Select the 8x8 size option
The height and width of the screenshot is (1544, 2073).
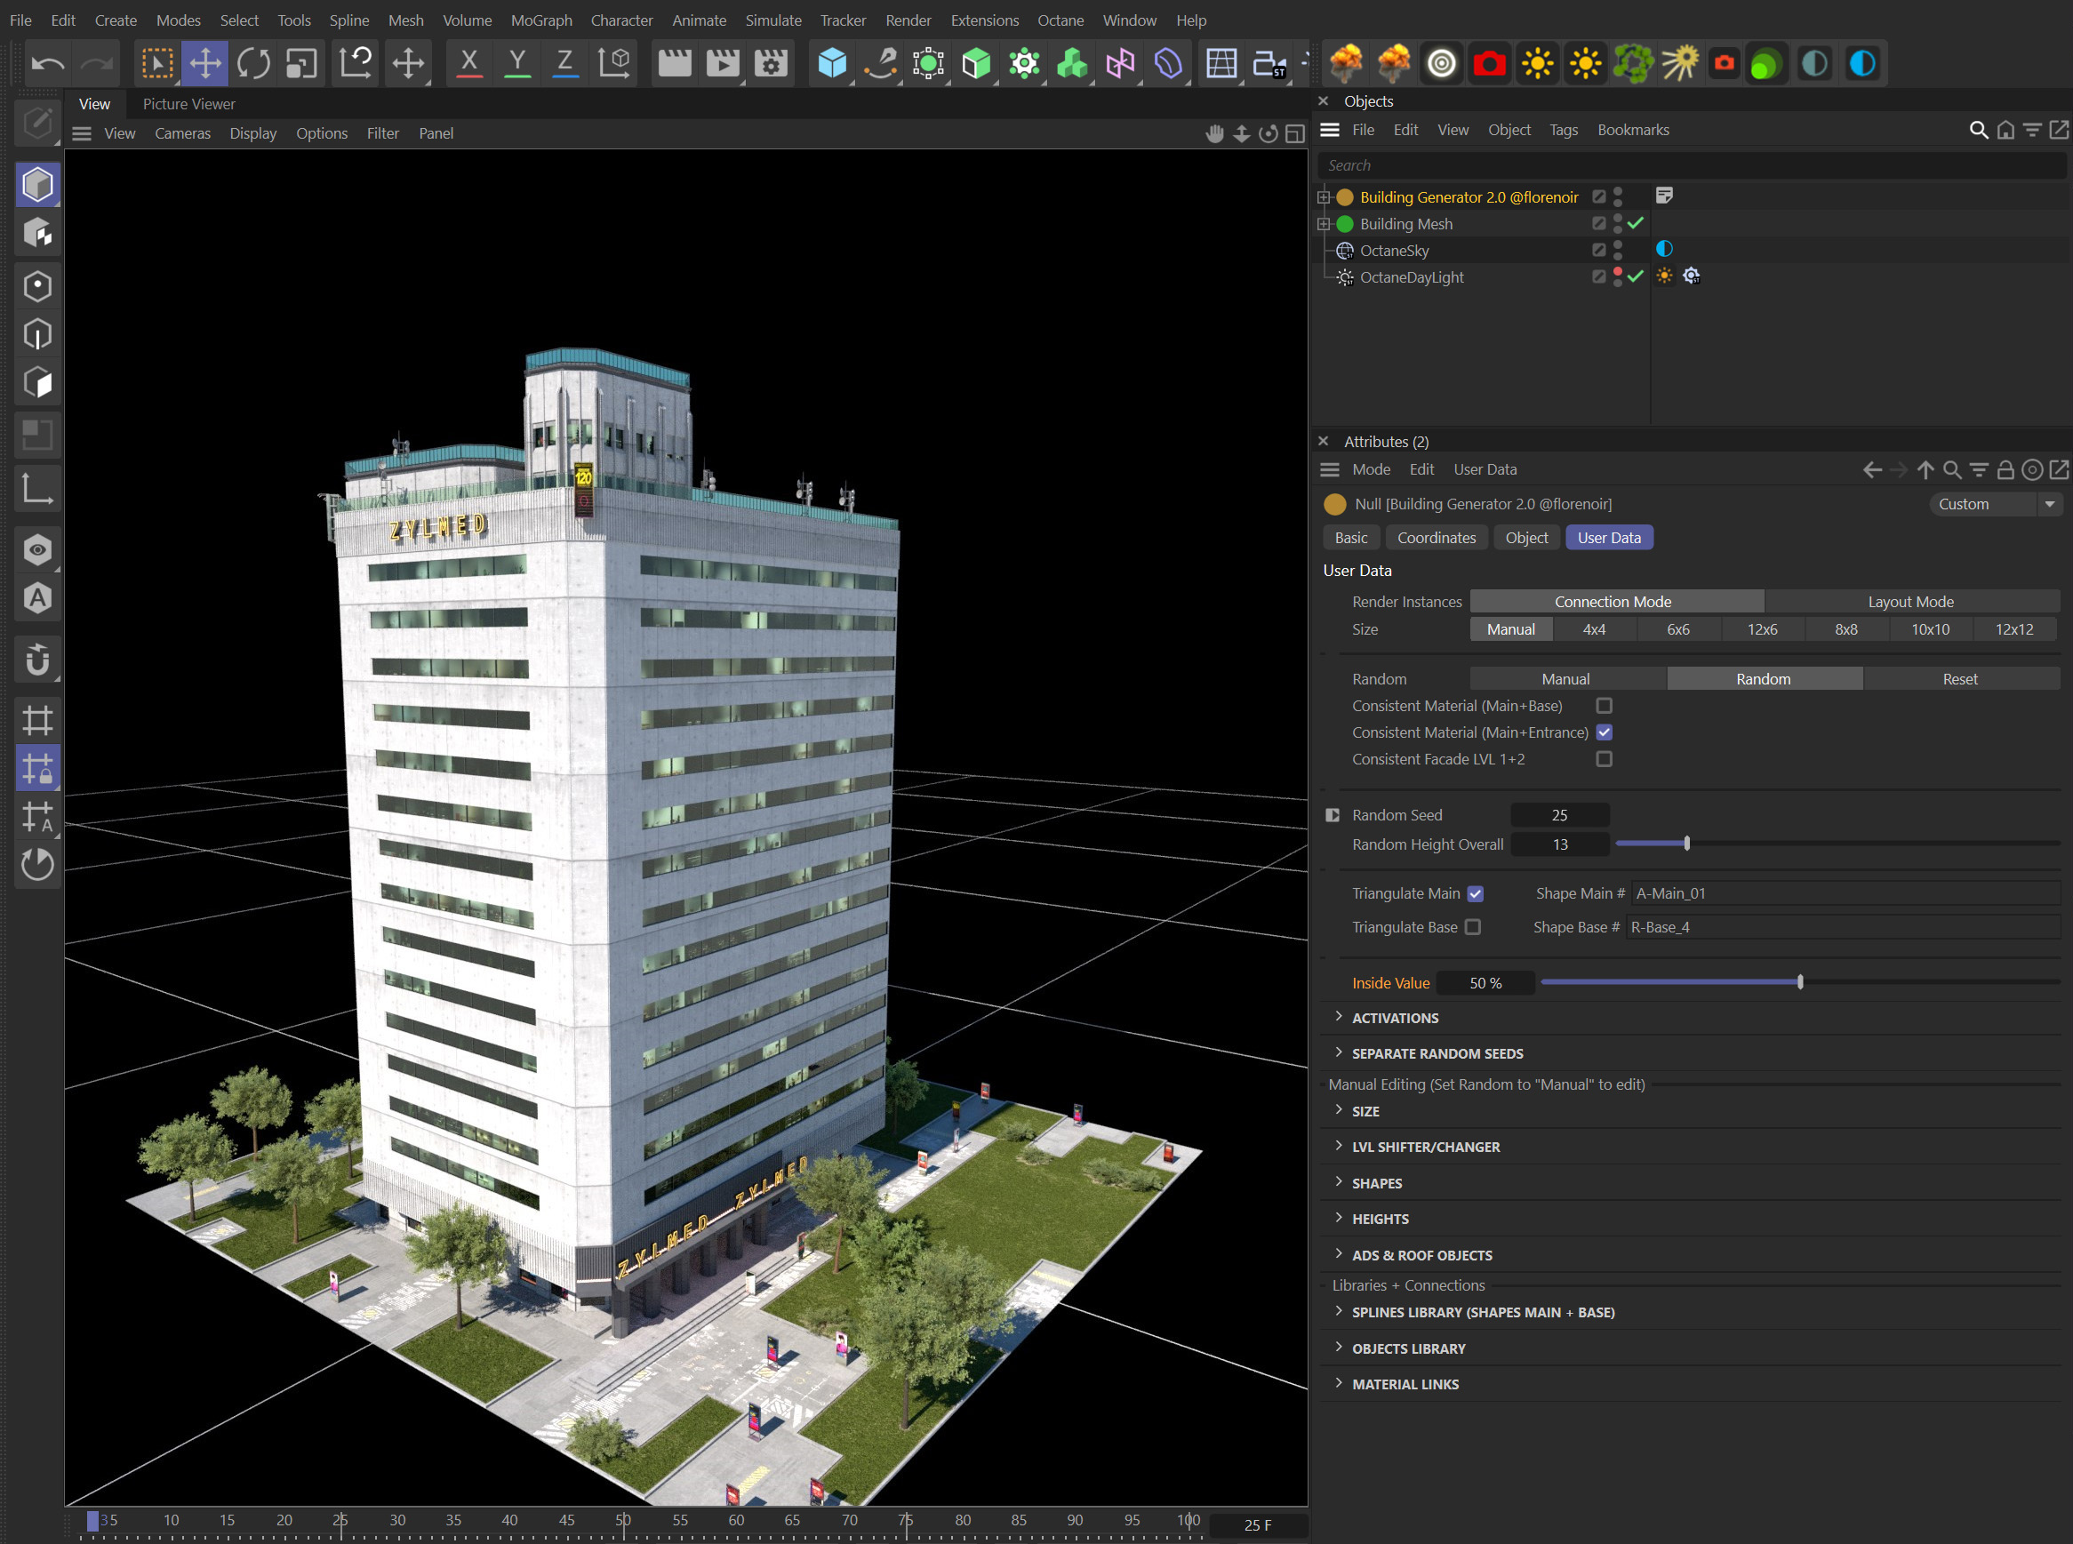click(1846, 629)
